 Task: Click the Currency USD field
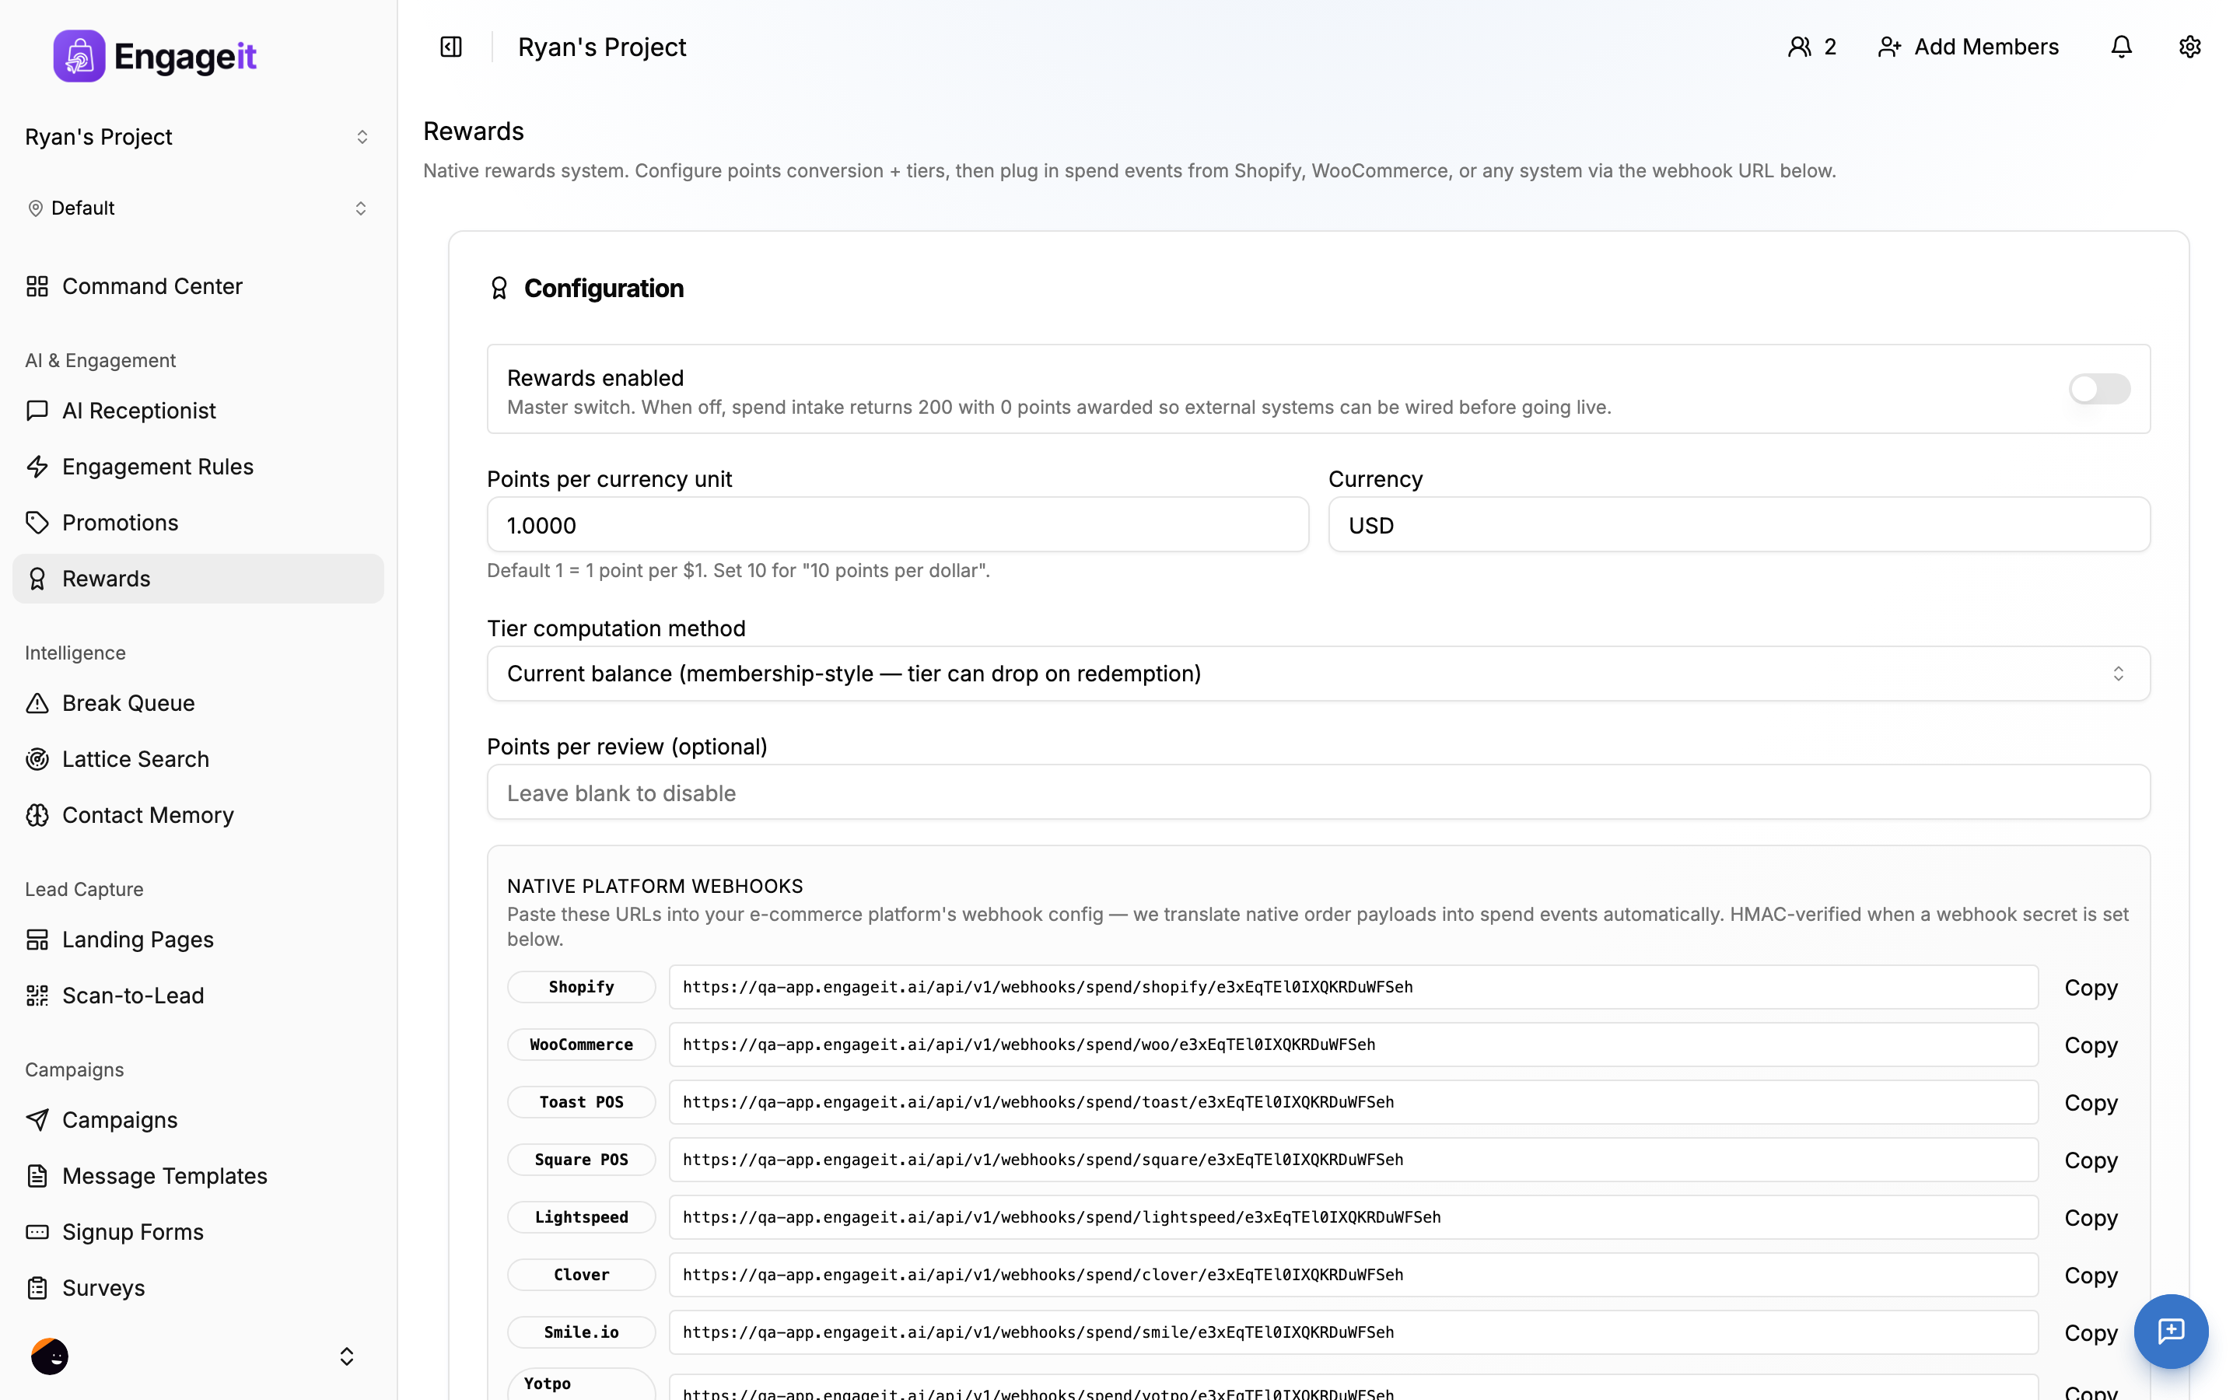pos(1738,525)
